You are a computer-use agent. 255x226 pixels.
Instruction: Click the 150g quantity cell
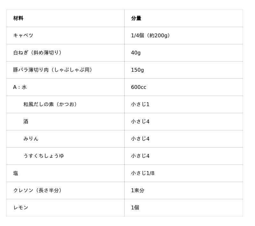tap(137, 70)
